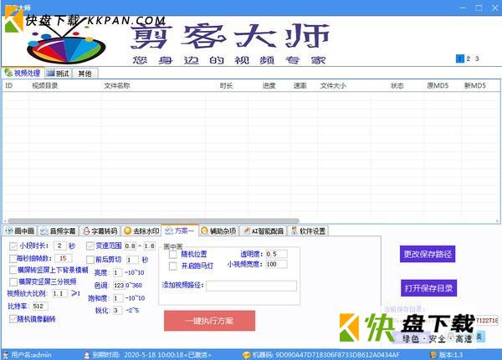This screenshot has height=360, width=502.
Task: Toggle the 随机镜像翻转 checkbox
Action: pos(13,319)
